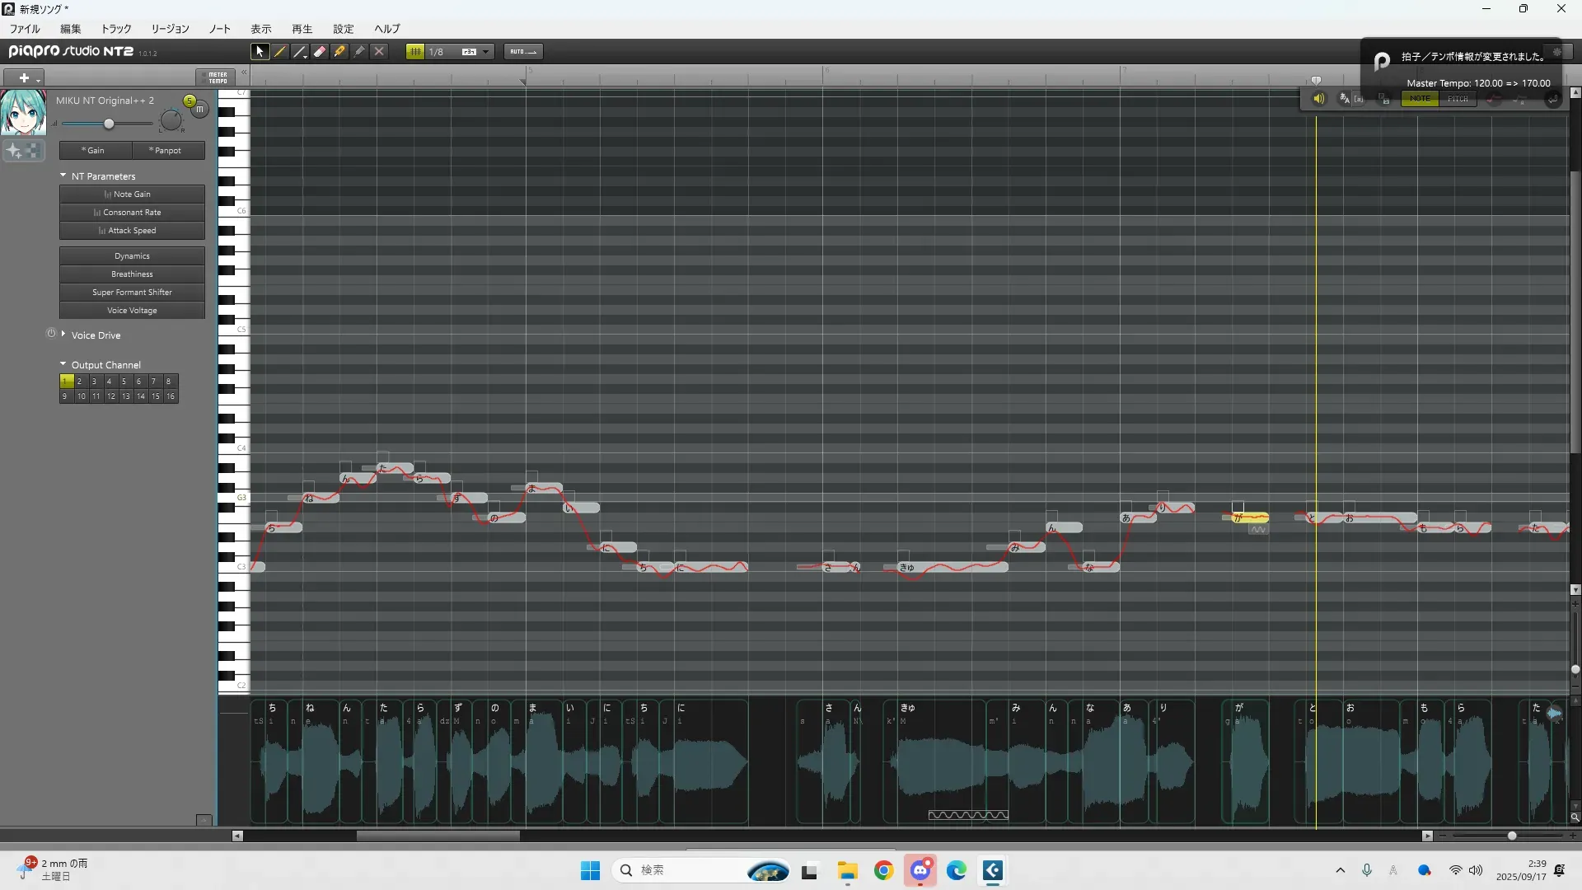Toggle solo on MIKU track
Viewport: 1582px width, 890px height.
[190, 101]
